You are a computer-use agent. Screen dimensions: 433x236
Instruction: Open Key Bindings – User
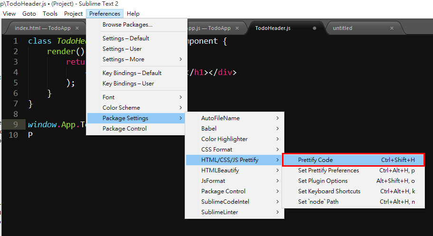137,84
